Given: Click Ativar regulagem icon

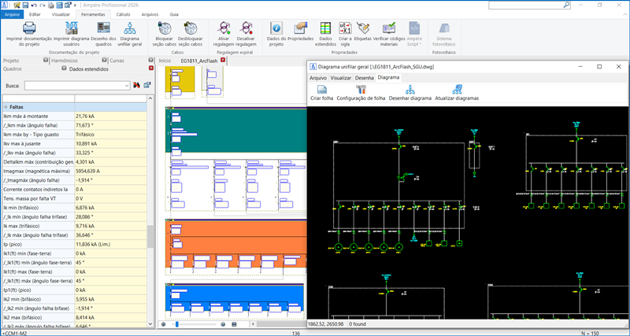Looking at the screenshot, I should pyautogui.click(x=225, y=28).
